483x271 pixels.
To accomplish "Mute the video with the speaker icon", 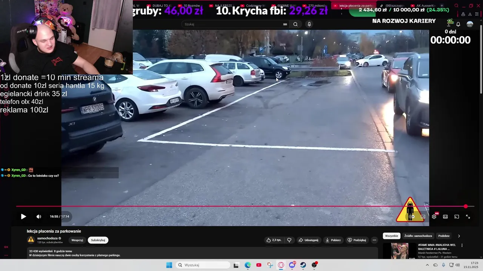I will click(39, 216).
